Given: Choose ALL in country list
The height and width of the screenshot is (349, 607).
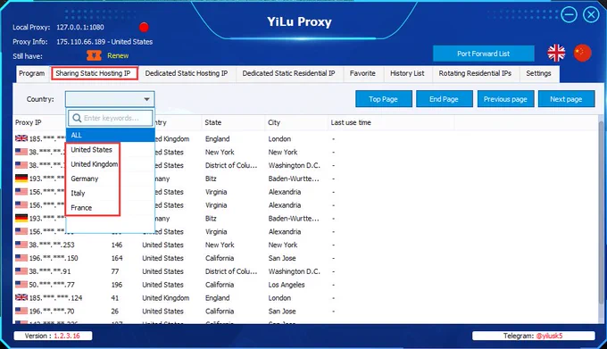Looking at the screenshot, I should coord(111,135).
